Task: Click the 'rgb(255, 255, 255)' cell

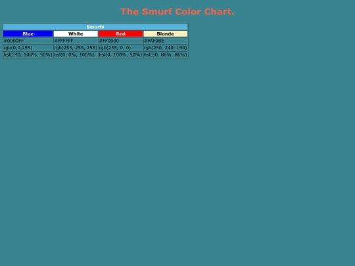Action: (x=76, y=48)
